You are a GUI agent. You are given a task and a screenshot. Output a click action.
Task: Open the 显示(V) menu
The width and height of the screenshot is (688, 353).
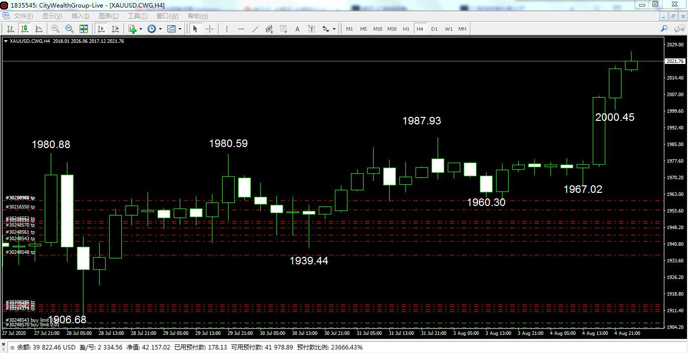(x=52, y=16)
